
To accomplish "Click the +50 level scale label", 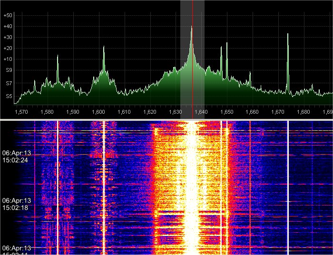I will coord(8,15).
